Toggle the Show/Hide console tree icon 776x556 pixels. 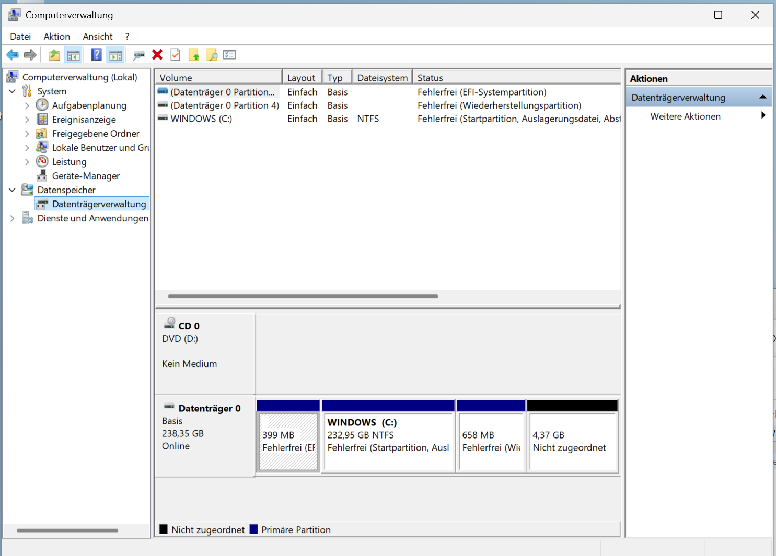pos(73,55)
